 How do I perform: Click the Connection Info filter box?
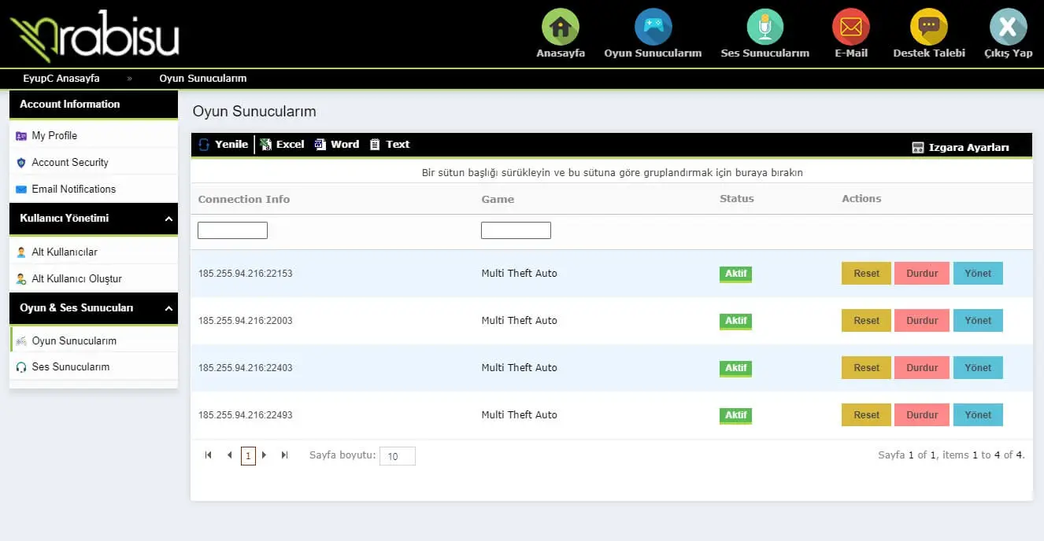pos(232,230)
